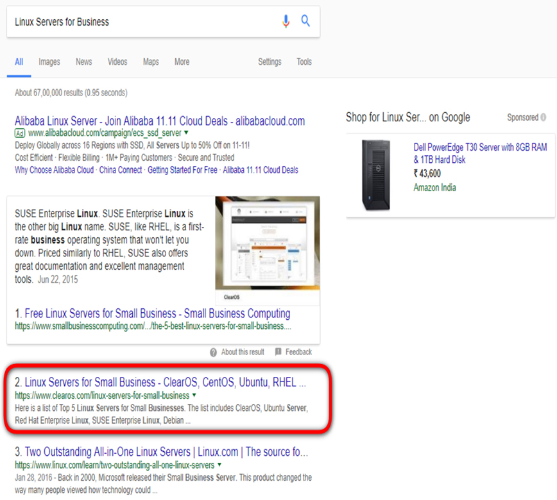The image size is (557, 500).
Task: Click the About this result question icon
Action: tap(213, 352)
